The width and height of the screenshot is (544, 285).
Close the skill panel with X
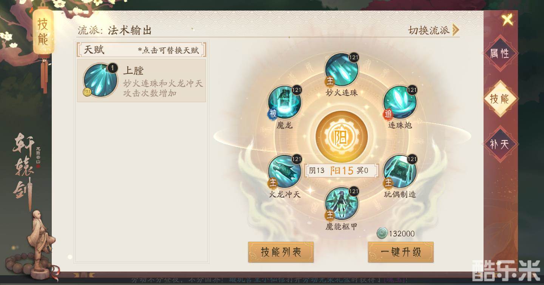pos(507,19)
